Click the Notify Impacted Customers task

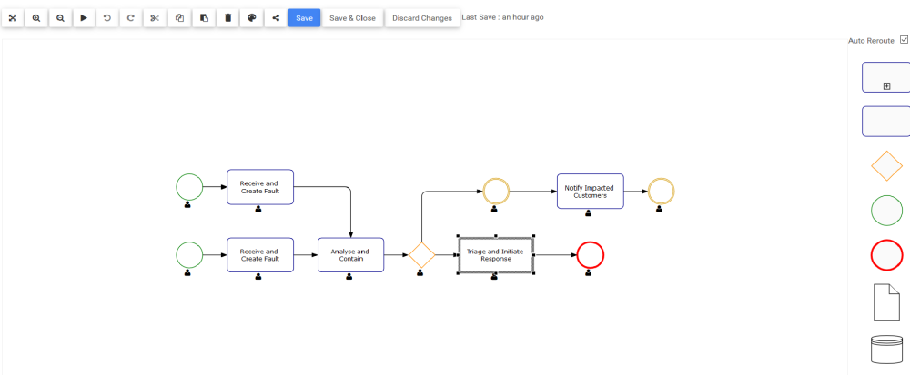point(590,192)
